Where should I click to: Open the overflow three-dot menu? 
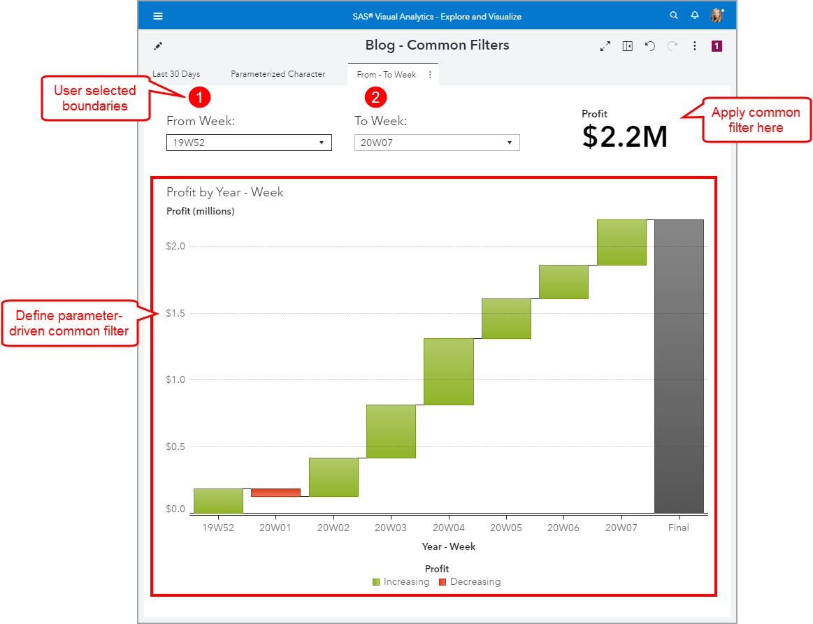pos(694,45)
